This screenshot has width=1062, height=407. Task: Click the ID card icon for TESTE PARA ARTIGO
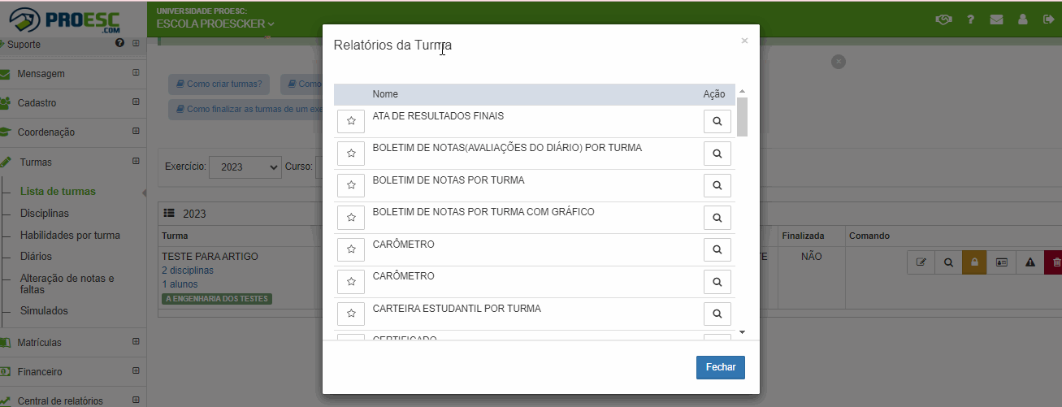click(x=1002, y=262)
